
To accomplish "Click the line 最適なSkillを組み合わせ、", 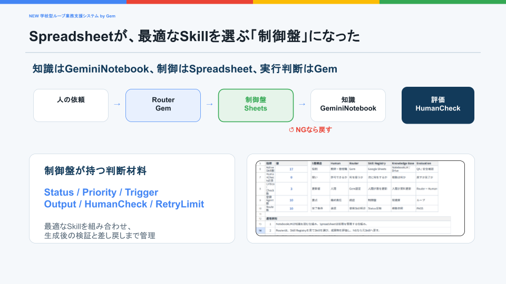I will (87, 226).
